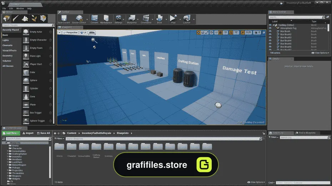The image size is (332, 186).
Task: Toggle viewport rotation snapping button
Action: (x=231, y=32)
